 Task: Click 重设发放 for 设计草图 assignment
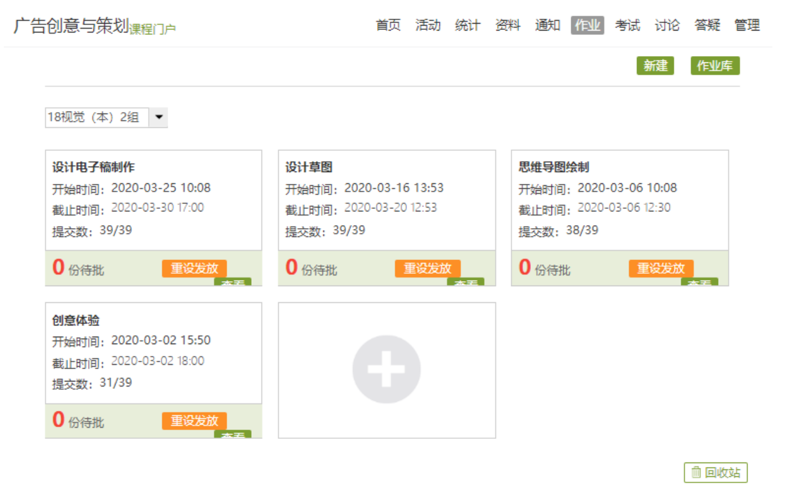click(x=427, y=268)
